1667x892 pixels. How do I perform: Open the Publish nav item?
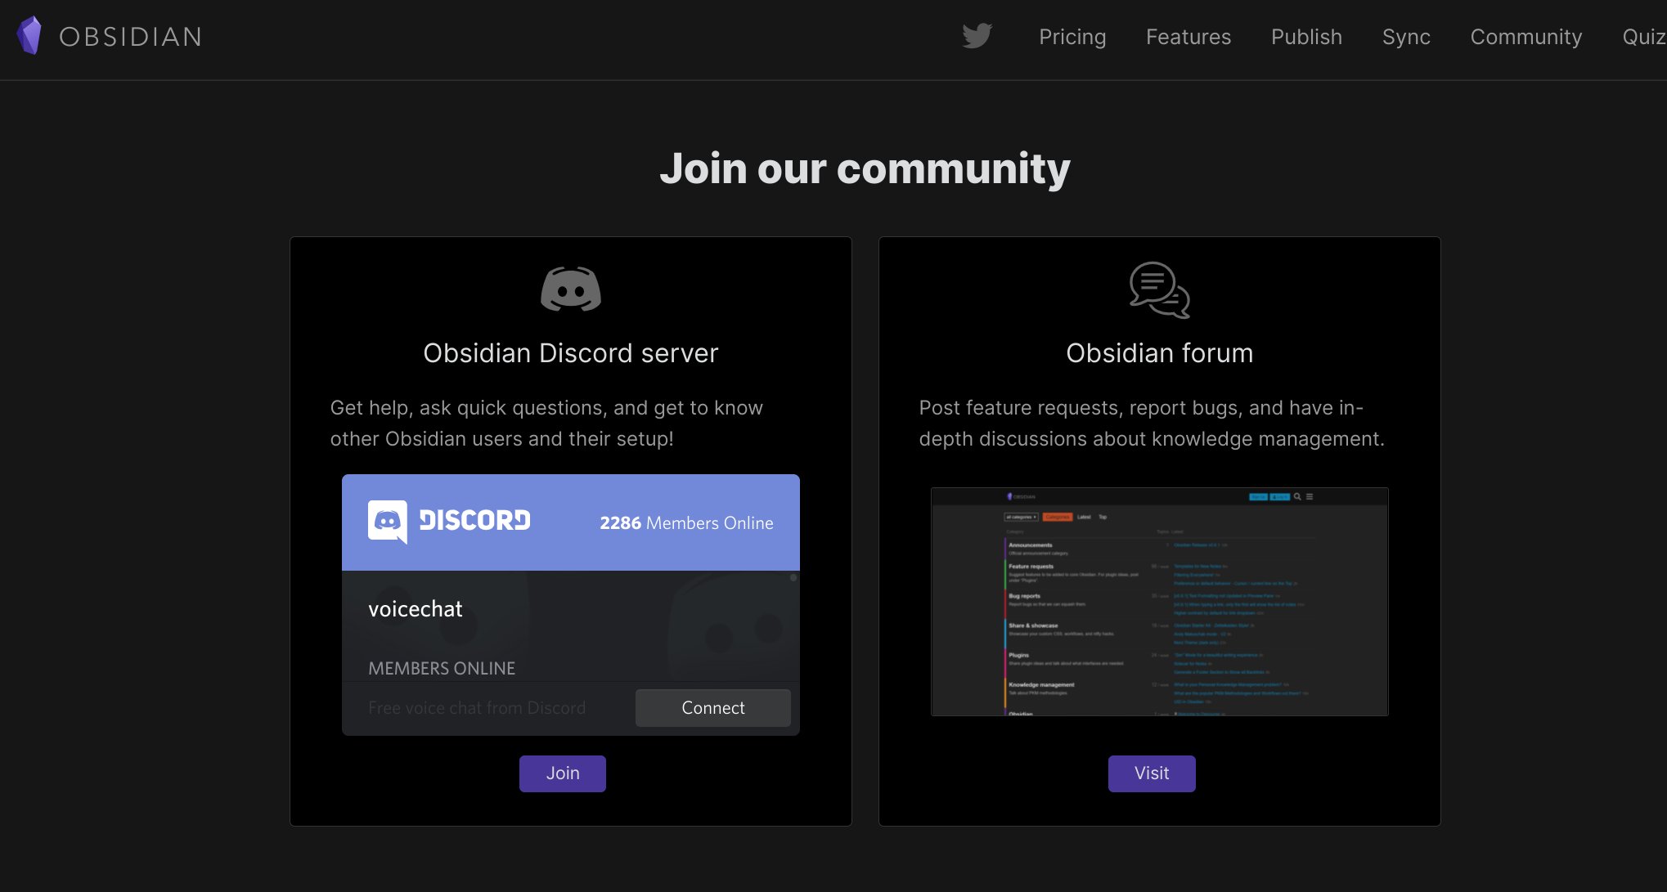pos(1305,37)
